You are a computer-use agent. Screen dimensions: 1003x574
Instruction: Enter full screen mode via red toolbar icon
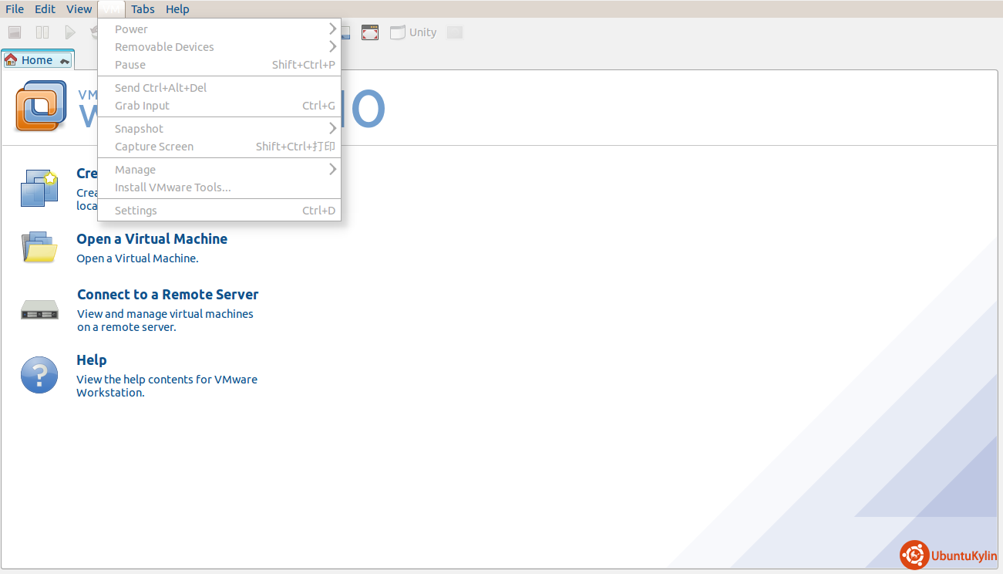(370, 32)
